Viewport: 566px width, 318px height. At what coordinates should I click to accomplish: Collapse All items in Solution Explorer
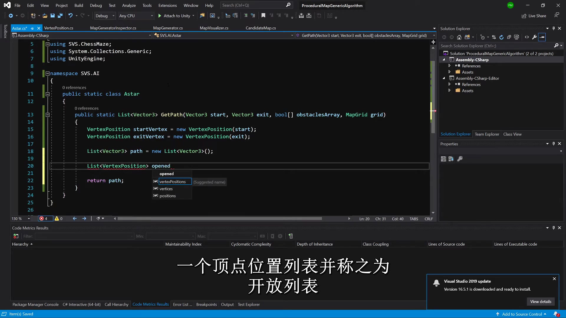click(x=509, y=37)
